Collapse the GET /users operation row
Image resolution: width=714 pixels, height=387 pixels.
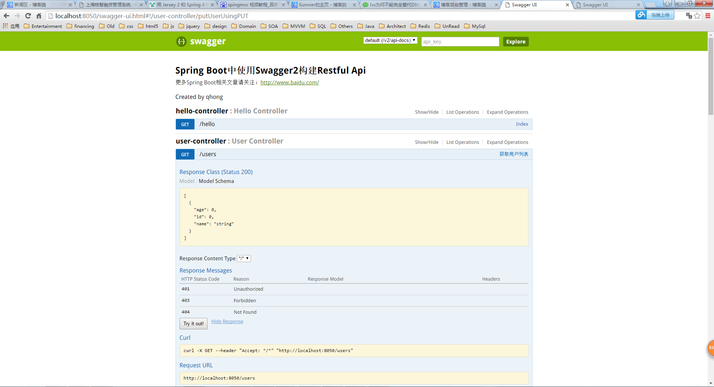[x=354, y=154]
